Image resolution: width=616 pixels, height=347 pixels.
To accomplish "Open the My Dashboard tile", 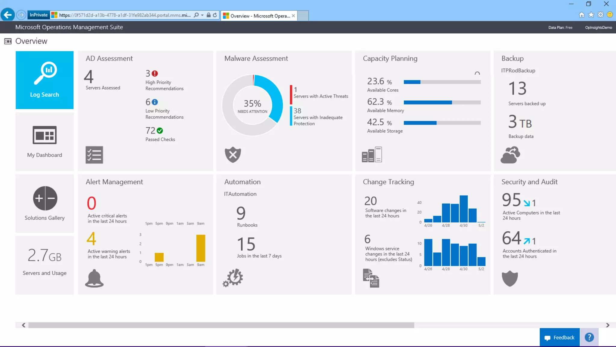I will (45, 142).
